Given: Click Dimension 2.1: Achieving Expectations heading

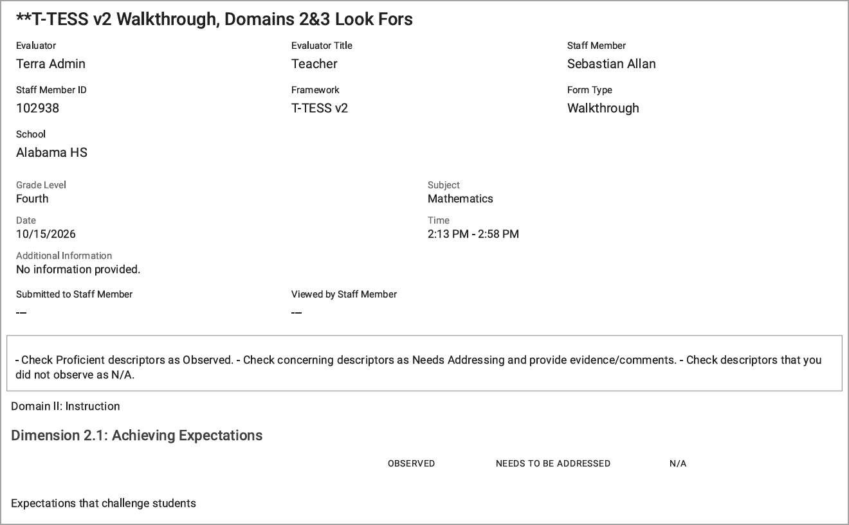Looking at the screenshot, I should [x=137, y=435].
